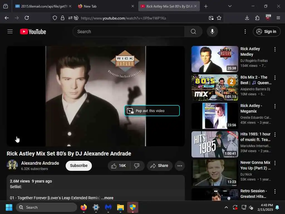Show hidden system tray icons
Screen dimensions: 285x214
coord(226,207)
